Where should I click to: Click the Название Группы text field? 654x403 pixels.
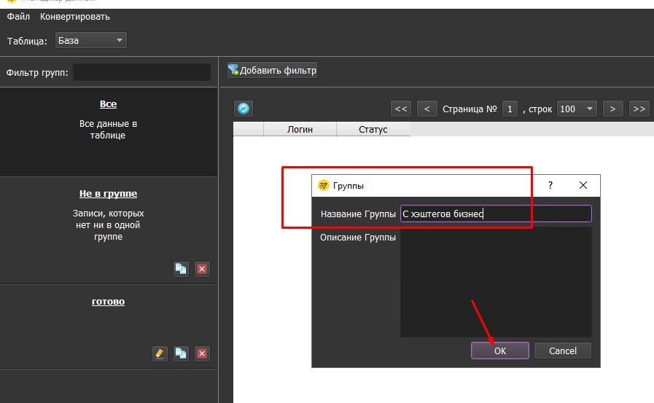coord(496,214)
